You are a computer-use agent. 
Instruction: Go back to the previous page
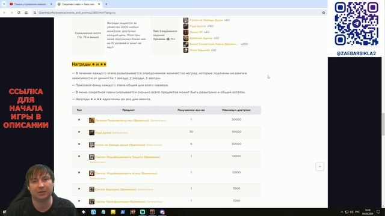[x=4, y=13]
